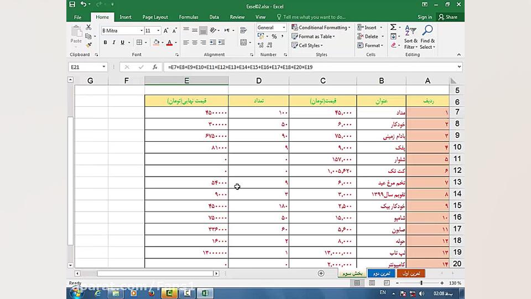Select column E header
Image resolution: width=531 pixels, height=299 pixels.
[186, 81]
